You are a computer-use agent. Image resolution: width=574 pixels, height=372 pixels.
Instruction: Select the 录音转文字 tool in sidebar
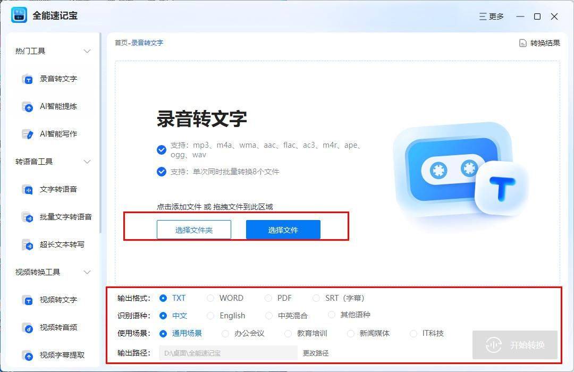click(53, 79)
